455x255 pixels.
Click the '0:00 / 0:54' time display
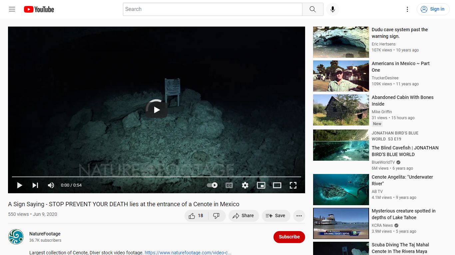click(71, 185)
